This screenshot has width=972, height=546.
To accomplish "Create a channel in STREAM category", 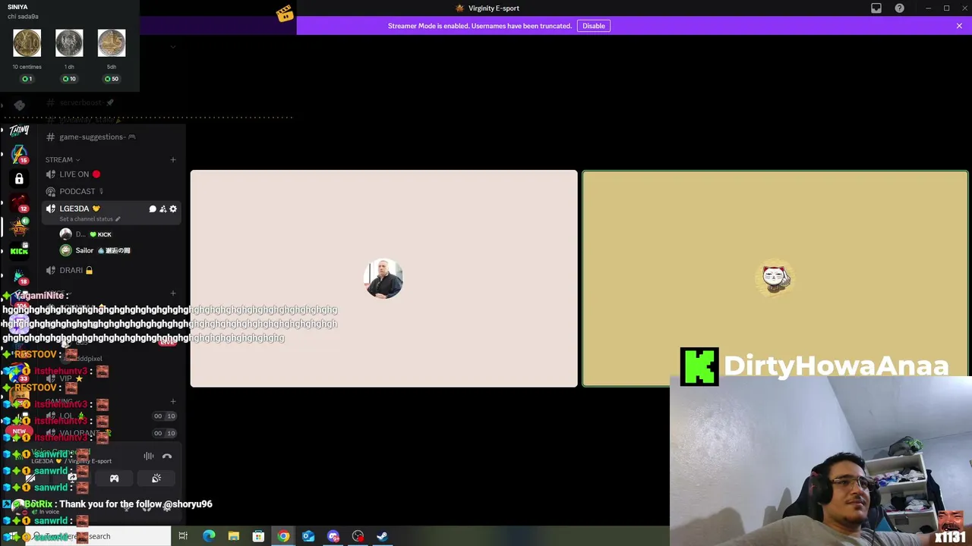I will tap(173, 160).
